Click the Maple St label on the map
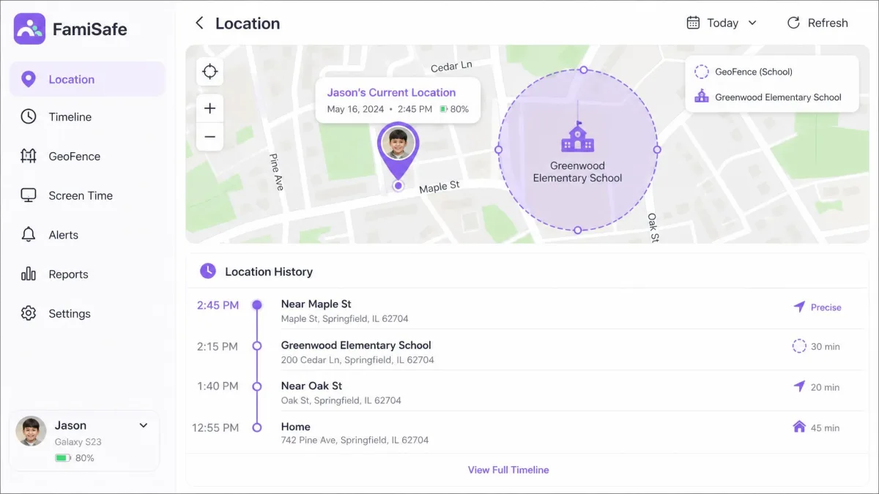 [x=439, y=187]
